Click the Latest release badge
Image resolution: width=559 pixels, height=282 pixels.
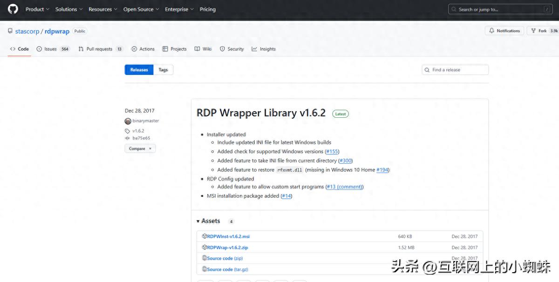341,114
